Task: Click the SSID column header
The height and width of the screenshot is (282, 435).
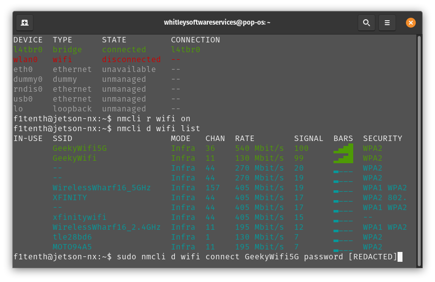Action: (x=63, y=138)
